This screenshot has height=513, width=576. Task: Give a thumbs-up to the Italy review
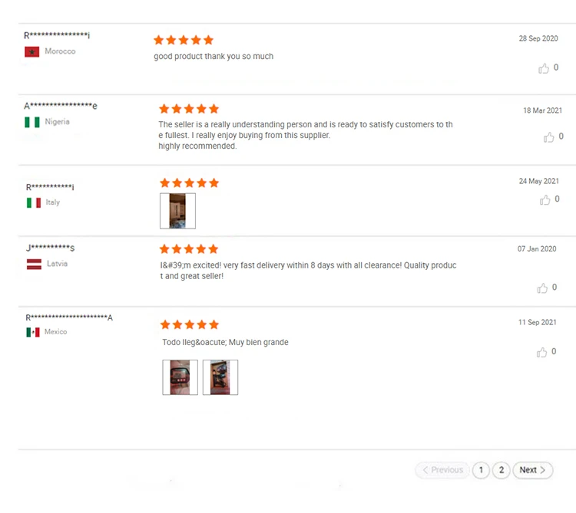coord(545,200)
